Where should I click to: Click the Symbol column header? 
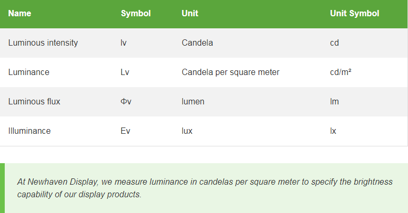click(136, 13)
